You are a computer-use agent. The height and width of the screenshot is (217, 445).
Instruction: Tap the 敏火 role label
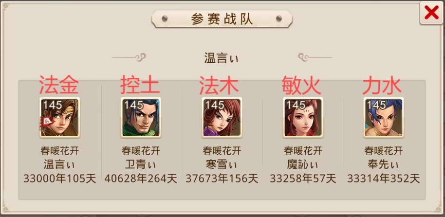(x=301, y=85)
